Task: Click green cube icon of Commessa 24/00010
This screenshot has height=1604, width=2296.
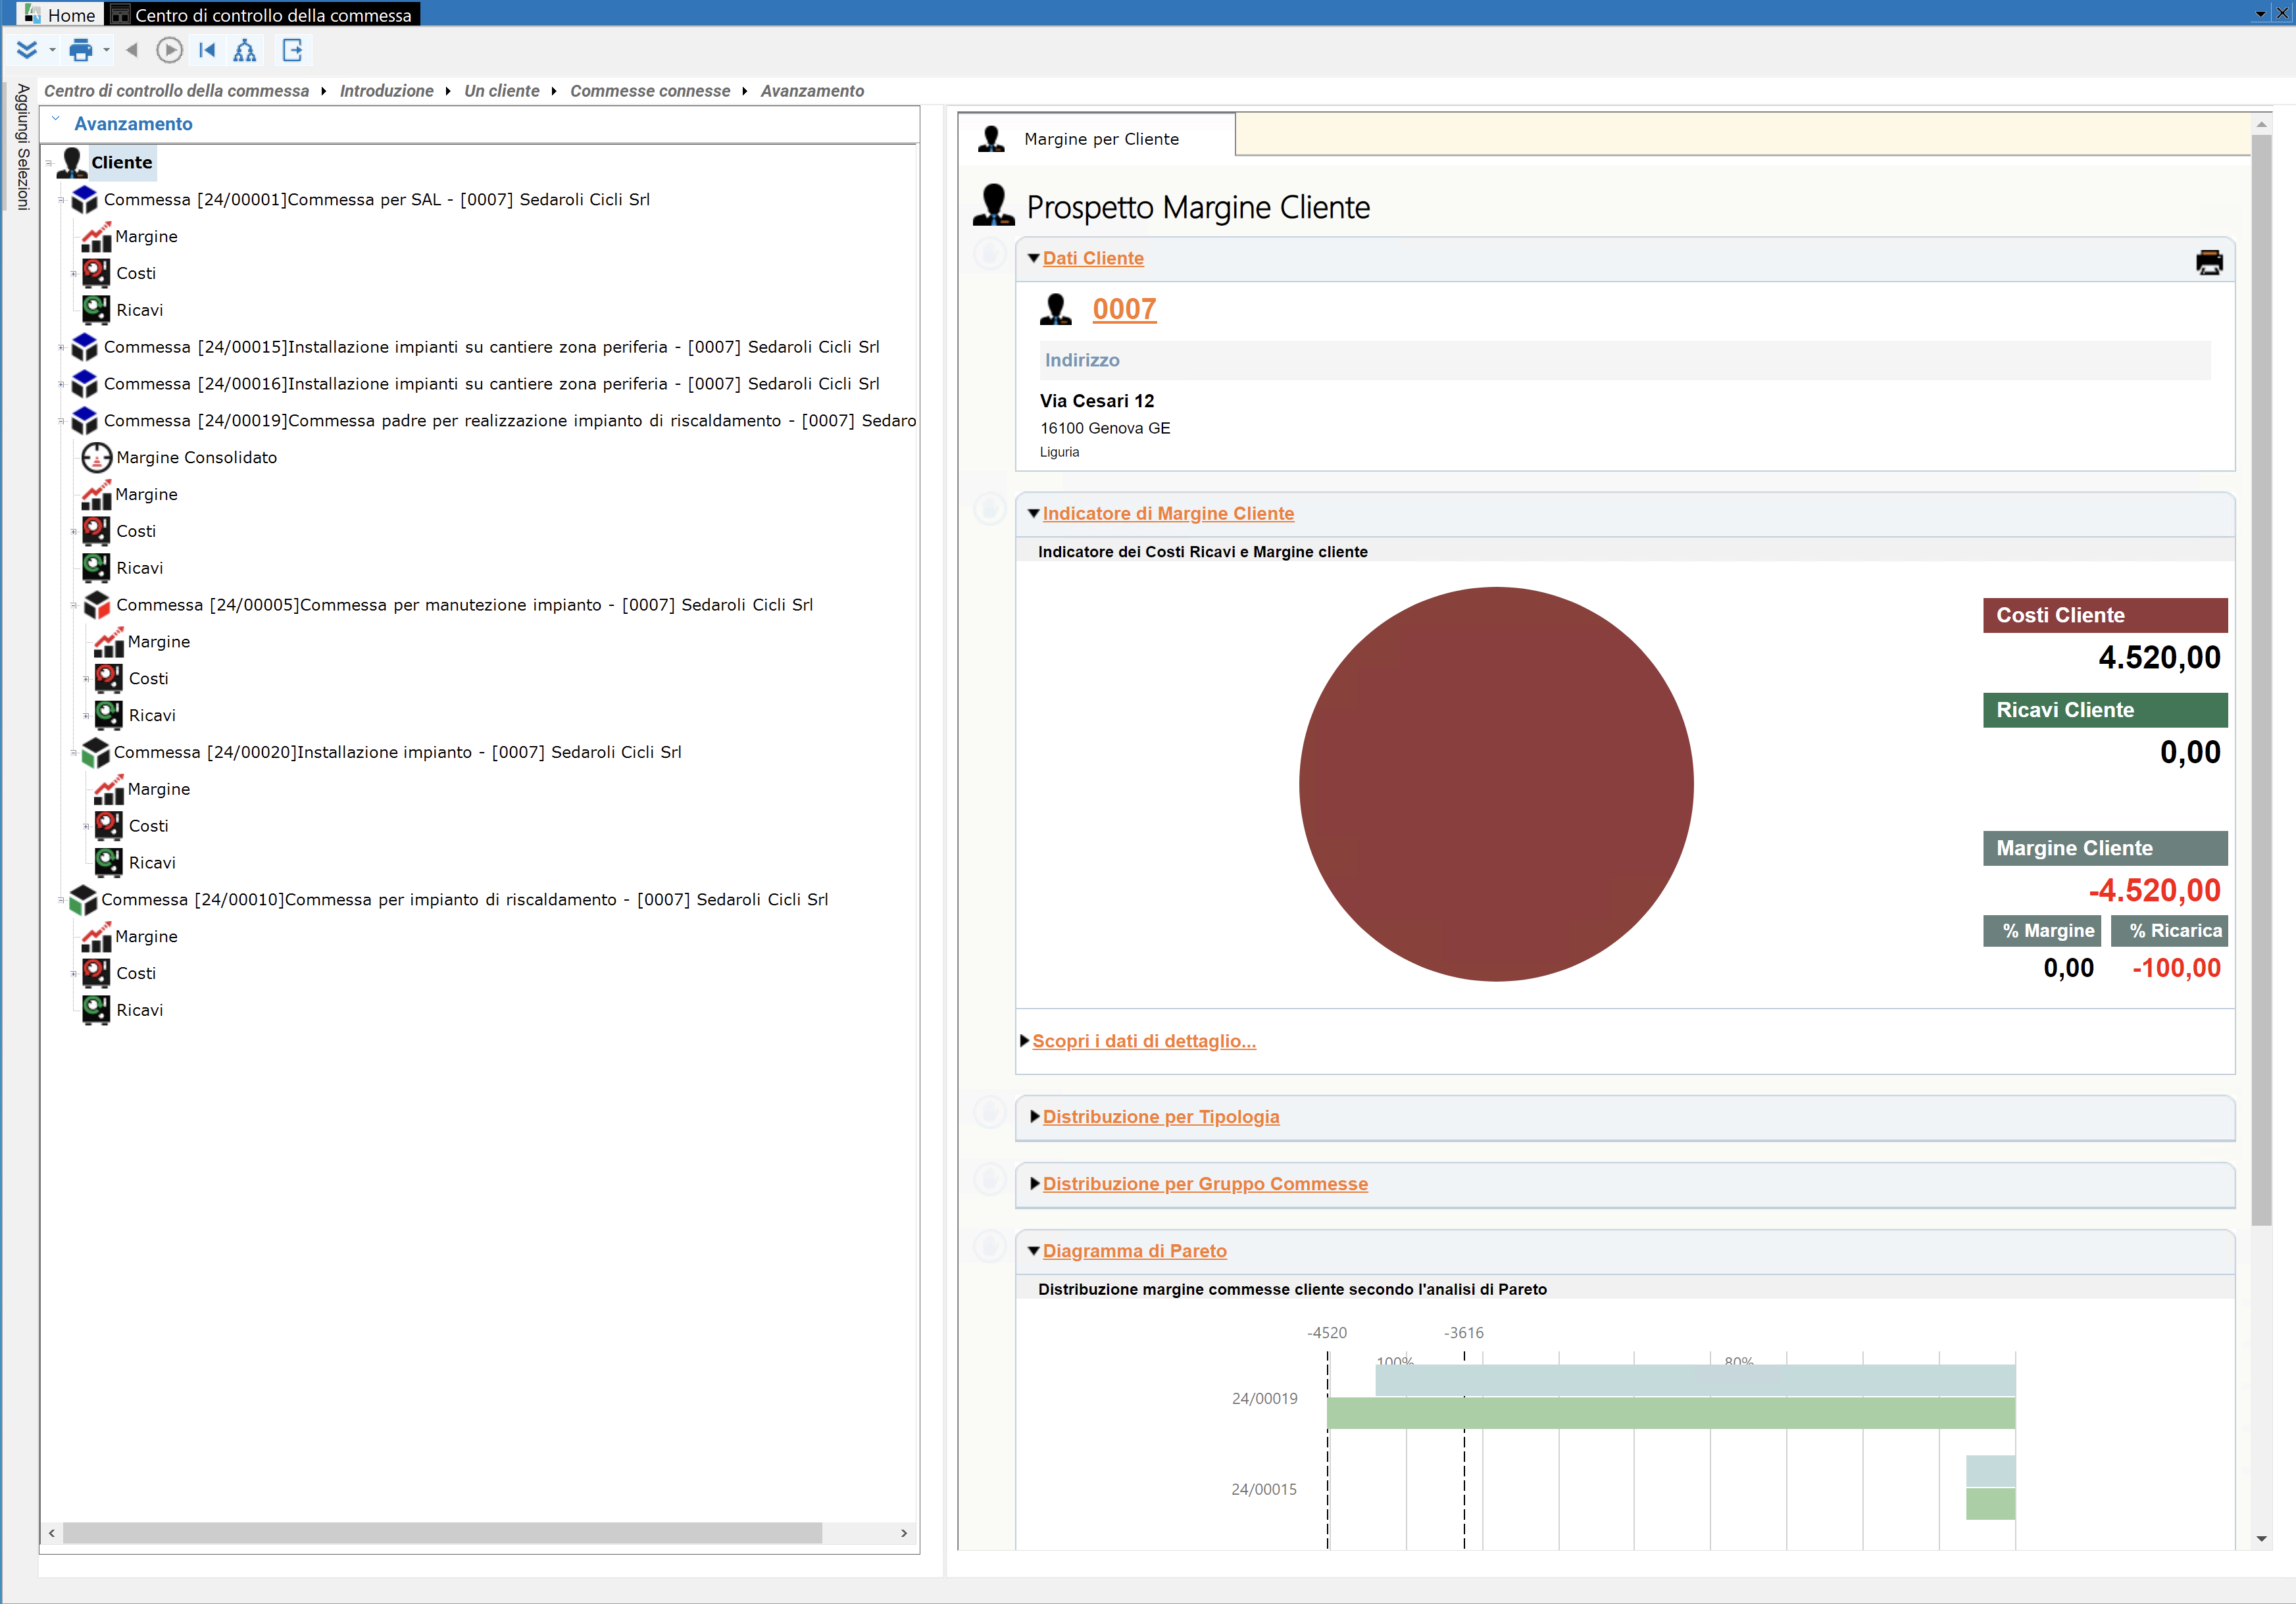Action: click(x=83, y=899)
